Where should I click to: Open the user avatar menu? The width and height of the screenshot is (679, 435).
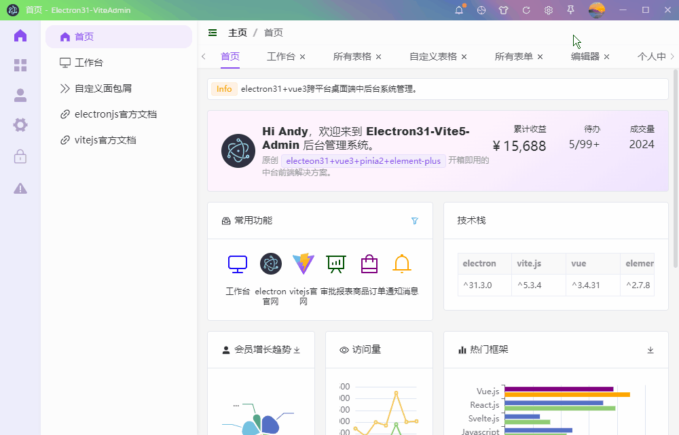pyautogui.click(x=596, y=10)
